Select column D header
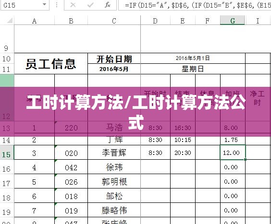 click(155, 21)
